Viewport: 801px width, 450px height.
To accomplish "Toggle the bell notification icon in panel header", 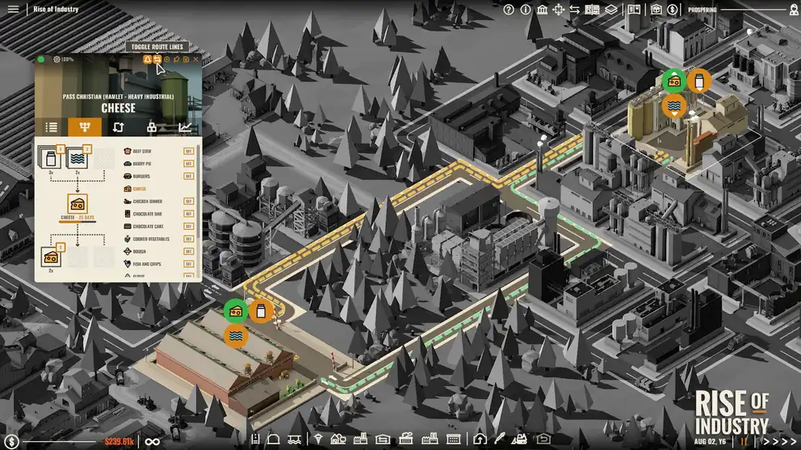I will coord(147,60).
